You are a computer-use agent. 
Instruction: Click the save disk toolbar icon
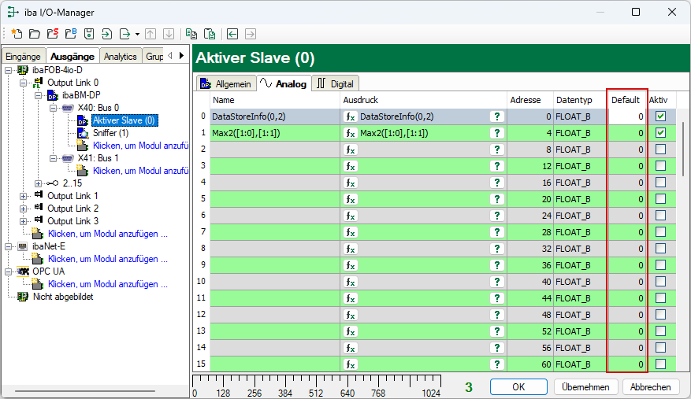coord(88,34)
